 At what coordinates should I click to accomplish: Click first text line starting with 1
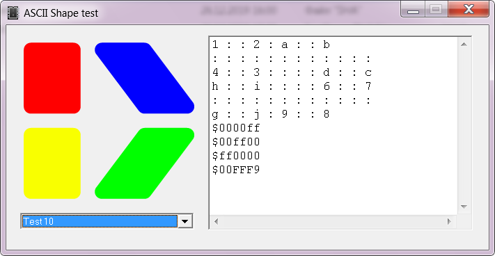click(x=271, y=45)
